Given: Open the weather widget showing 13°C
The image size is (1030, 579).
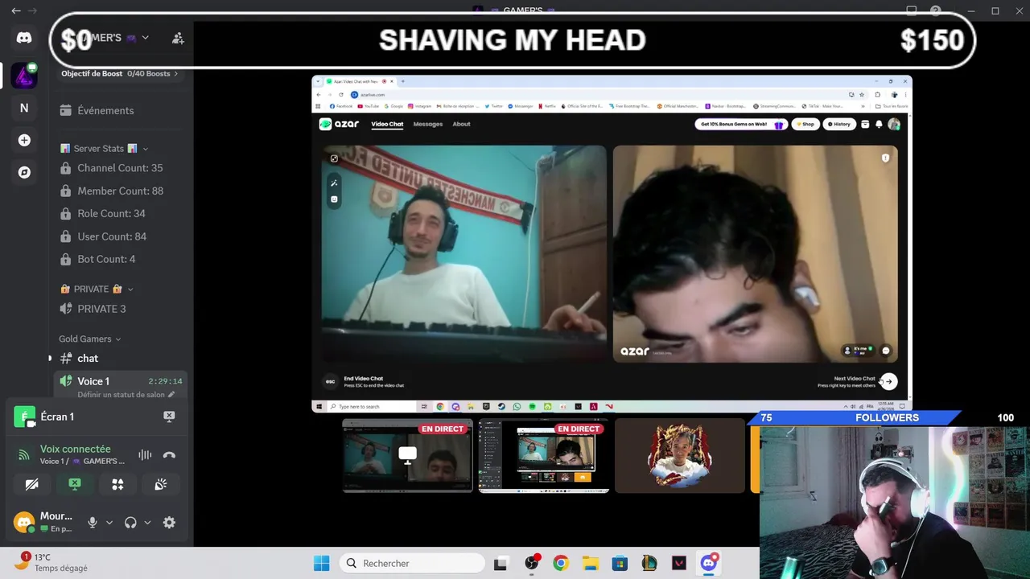Looking at the screenshot, I should 52,562.
